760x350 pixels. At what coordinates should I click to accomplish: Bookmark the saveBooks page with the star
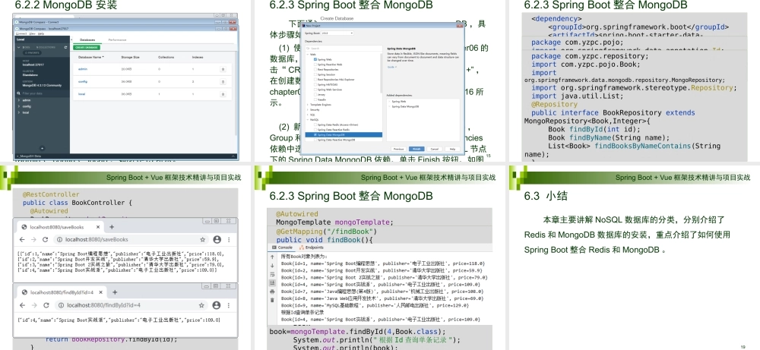(203, 240)
